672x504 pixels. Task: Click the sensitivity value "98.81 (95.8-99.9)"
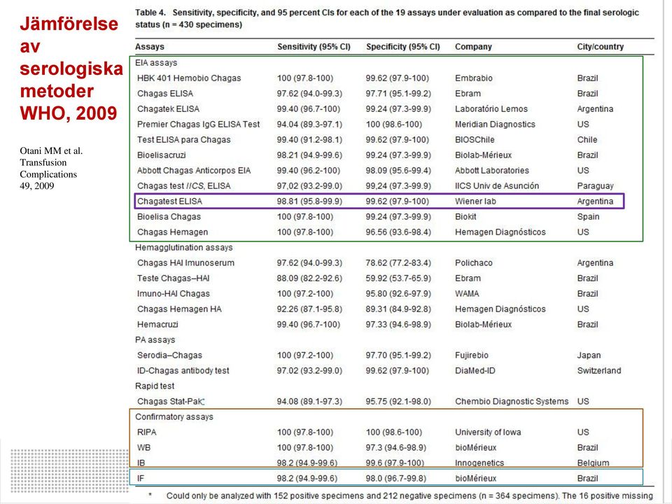(x=309, y=202)
